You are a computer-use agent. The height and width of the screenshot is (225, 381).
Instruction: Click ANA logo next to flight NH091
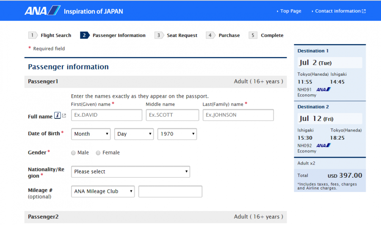pos(323,89)
